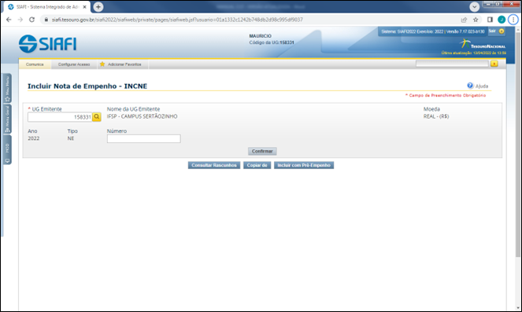Click the Consultar Rascunhos button

click(x=214, y=165)
